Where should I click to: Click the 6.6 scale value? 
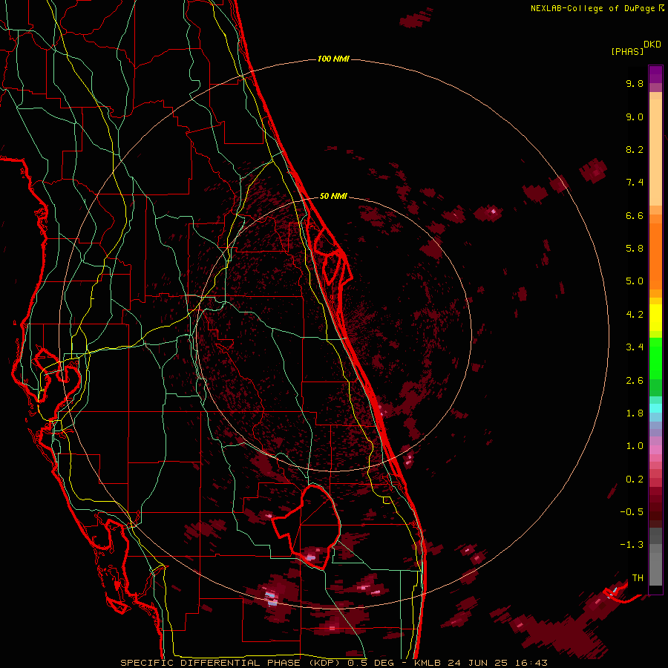pyautogui.click(x=635, y=215)
